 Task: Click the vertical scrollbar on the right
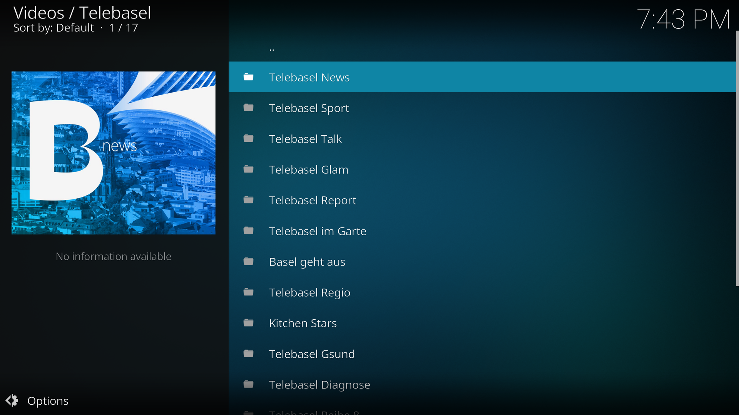click(x=737, y=158)
